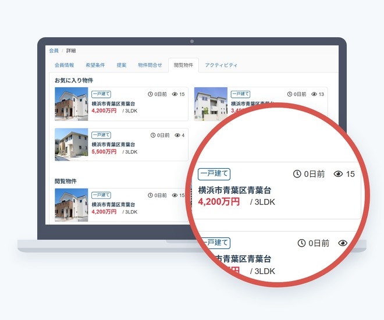384x320 pixels.
Task: Open the house photo in the 閲覧物件 section
Action: click(x=71, y=205)
